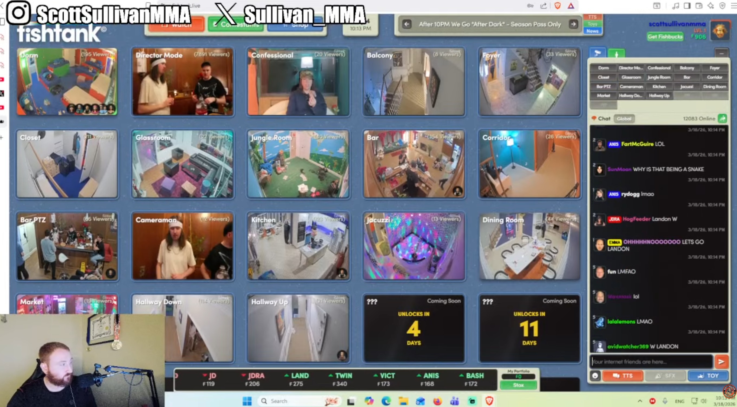The image size is (737, 407).
Task: Click the Get Fishbucks button
Action: [665, 37]
